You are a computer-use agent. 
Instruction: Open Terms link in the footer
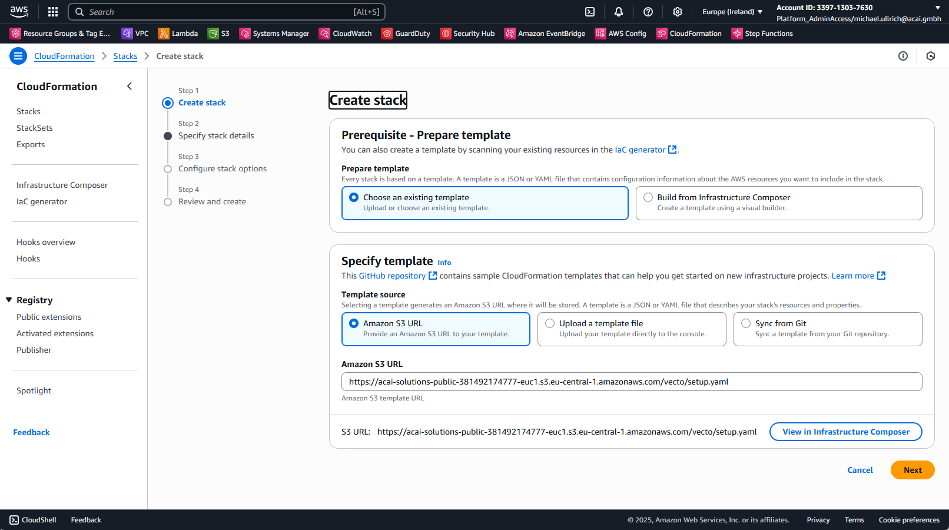click(x=854, y=520)
